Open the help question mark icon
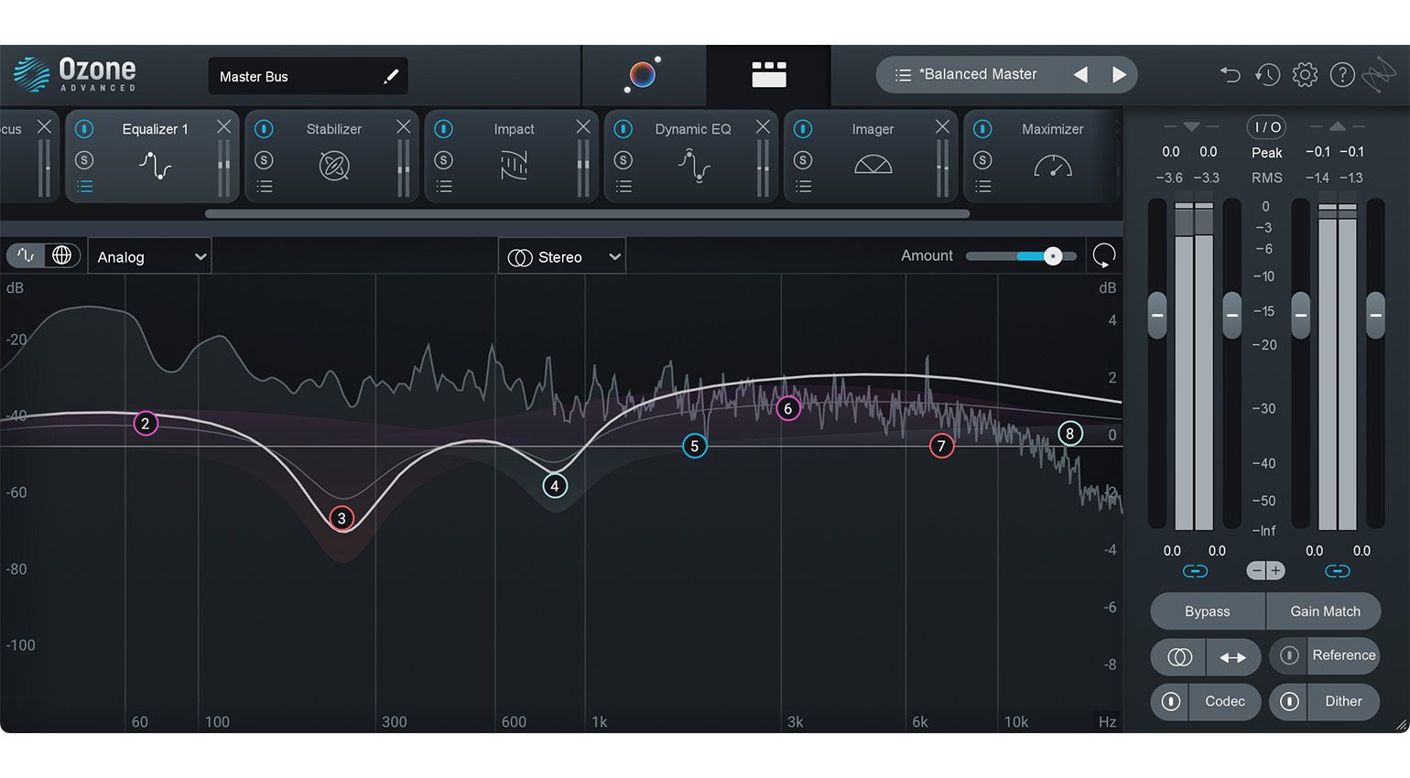1410x778 pixels. coord(1342,74)
